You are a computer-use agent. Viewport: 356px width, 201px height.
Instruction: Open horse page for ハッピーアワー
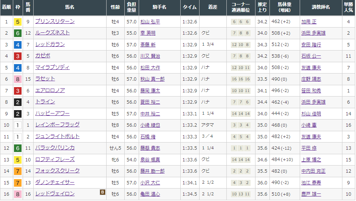click(x=53, y=113)
